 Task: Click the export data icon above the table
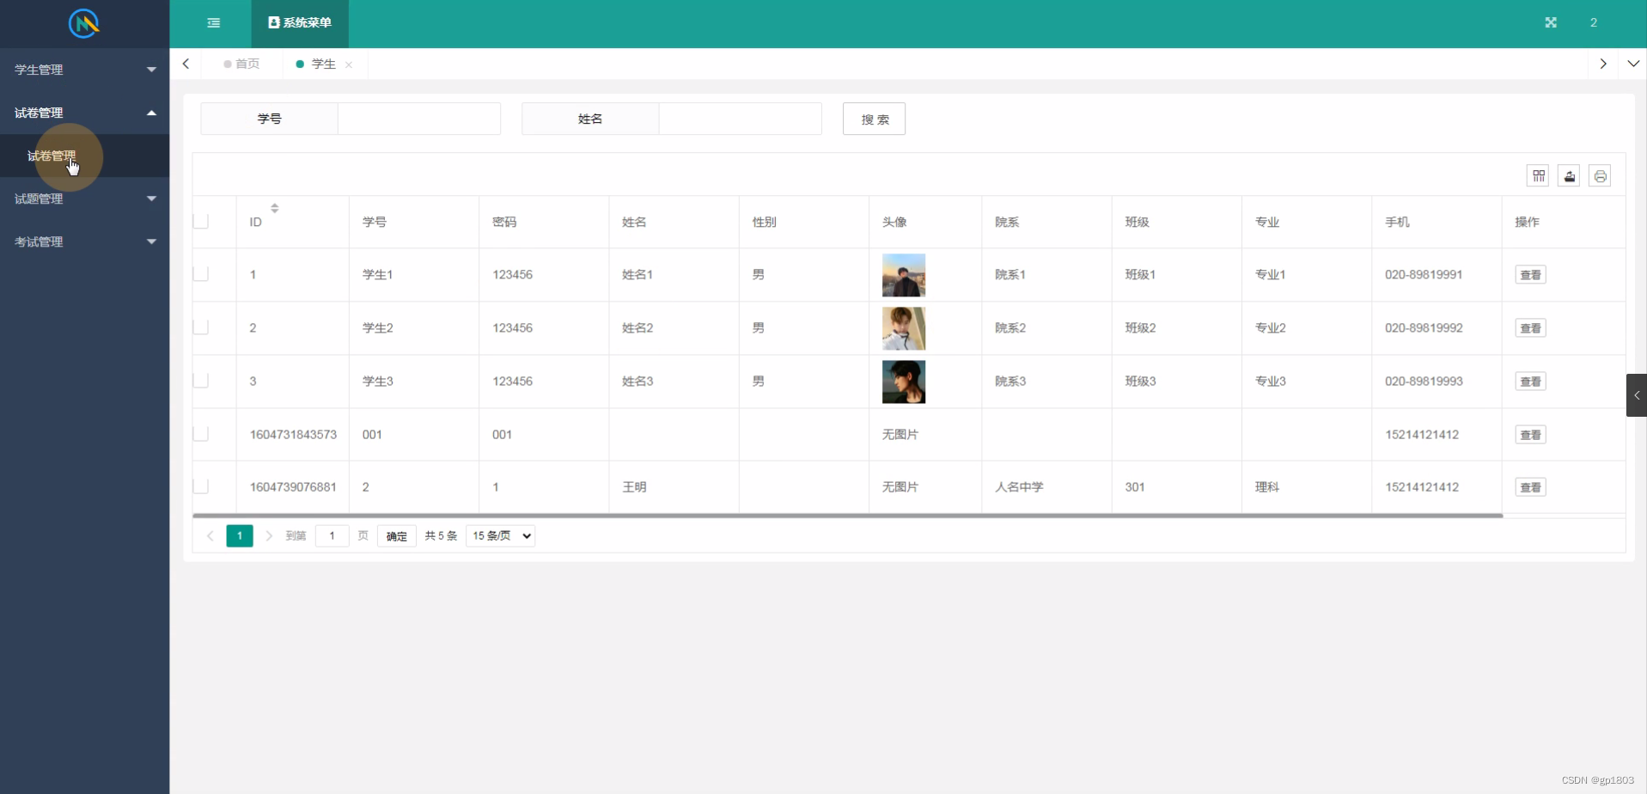[1569, 175]
